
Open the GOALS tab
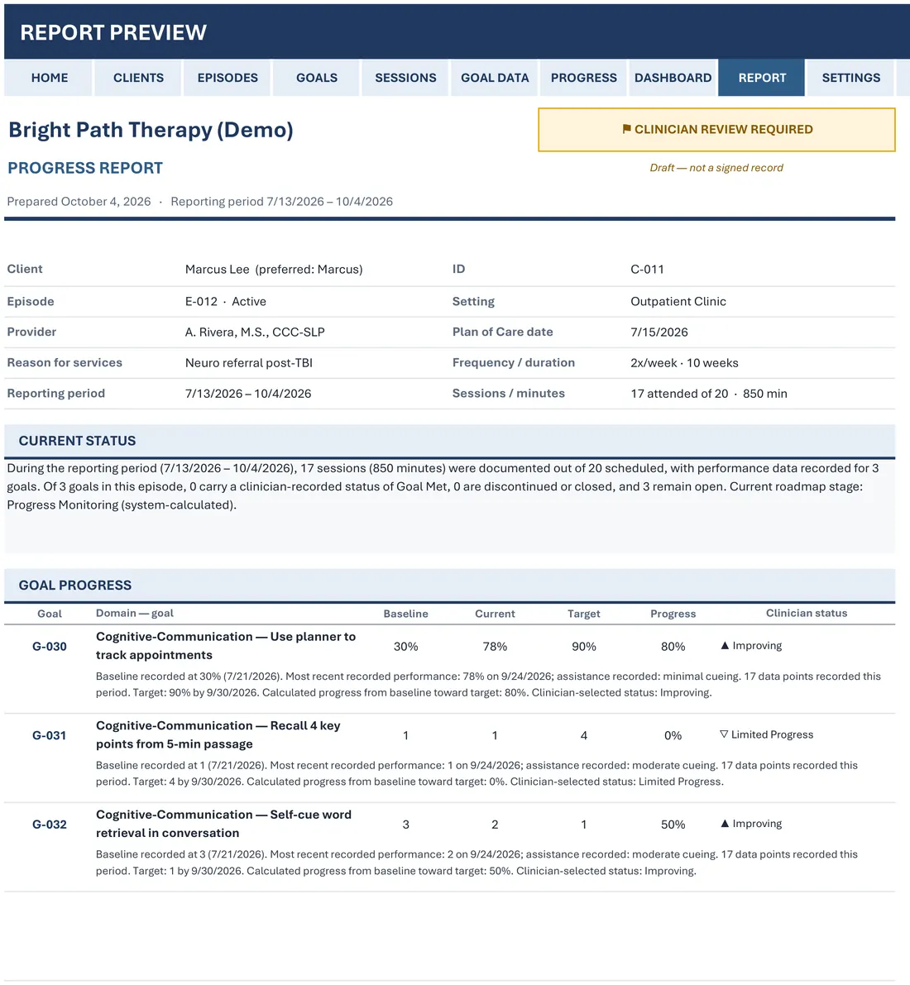[317, 78]
